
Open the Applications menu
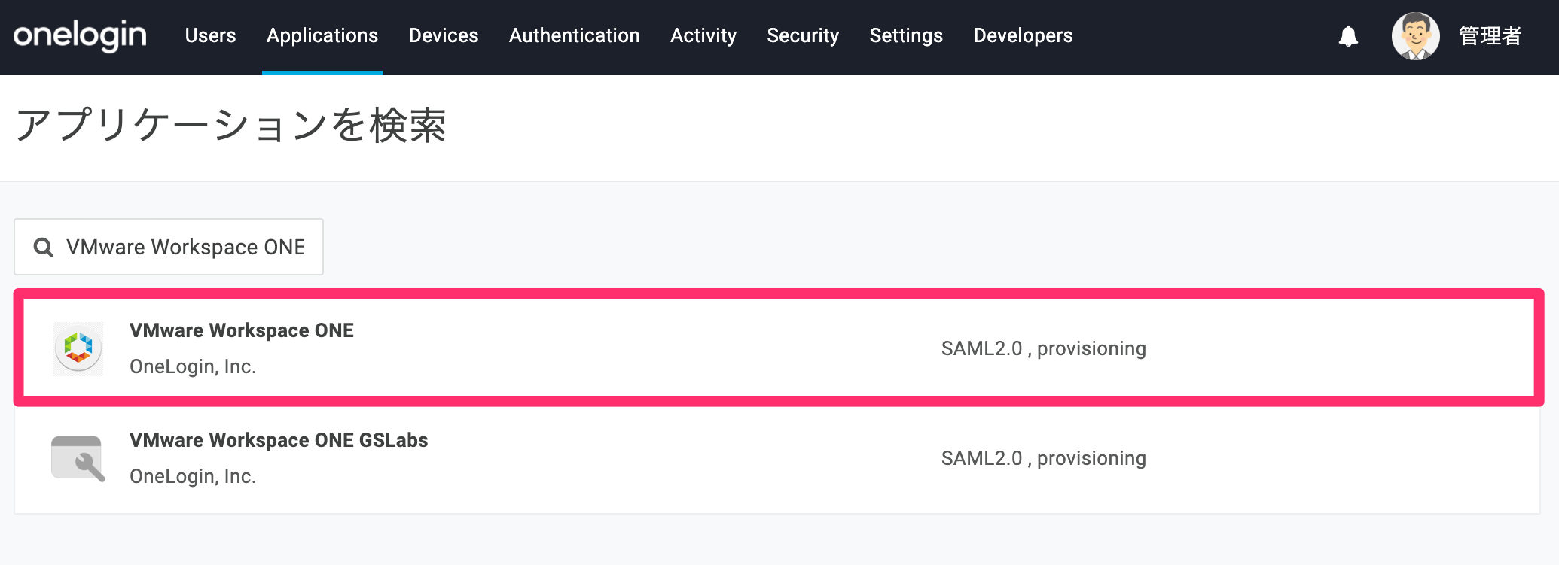pyautogui.click(x=322, y=35)
